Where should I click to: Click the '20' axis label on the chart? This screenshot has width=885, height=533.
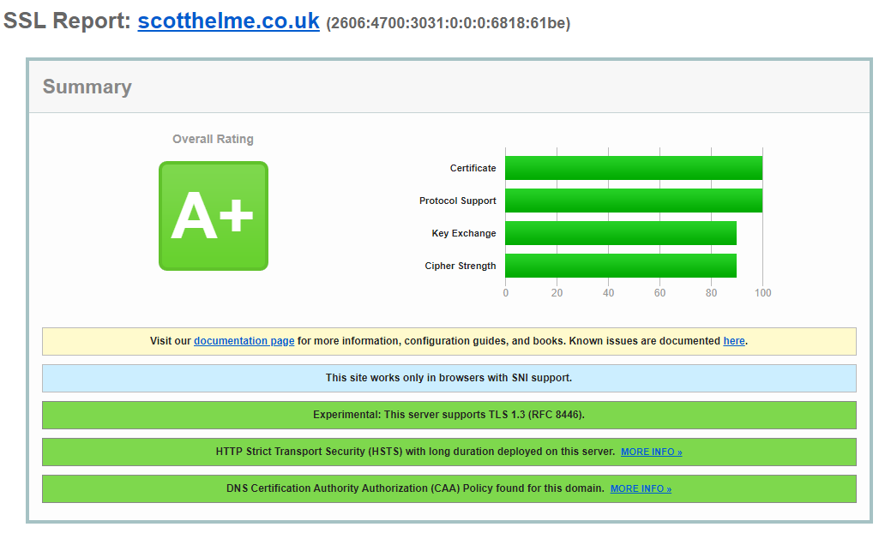click(557, 293)
